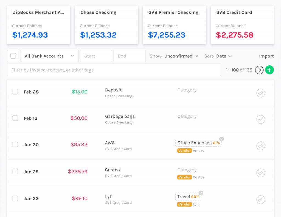Import transactions using the Import link

(x=266, y=56)
